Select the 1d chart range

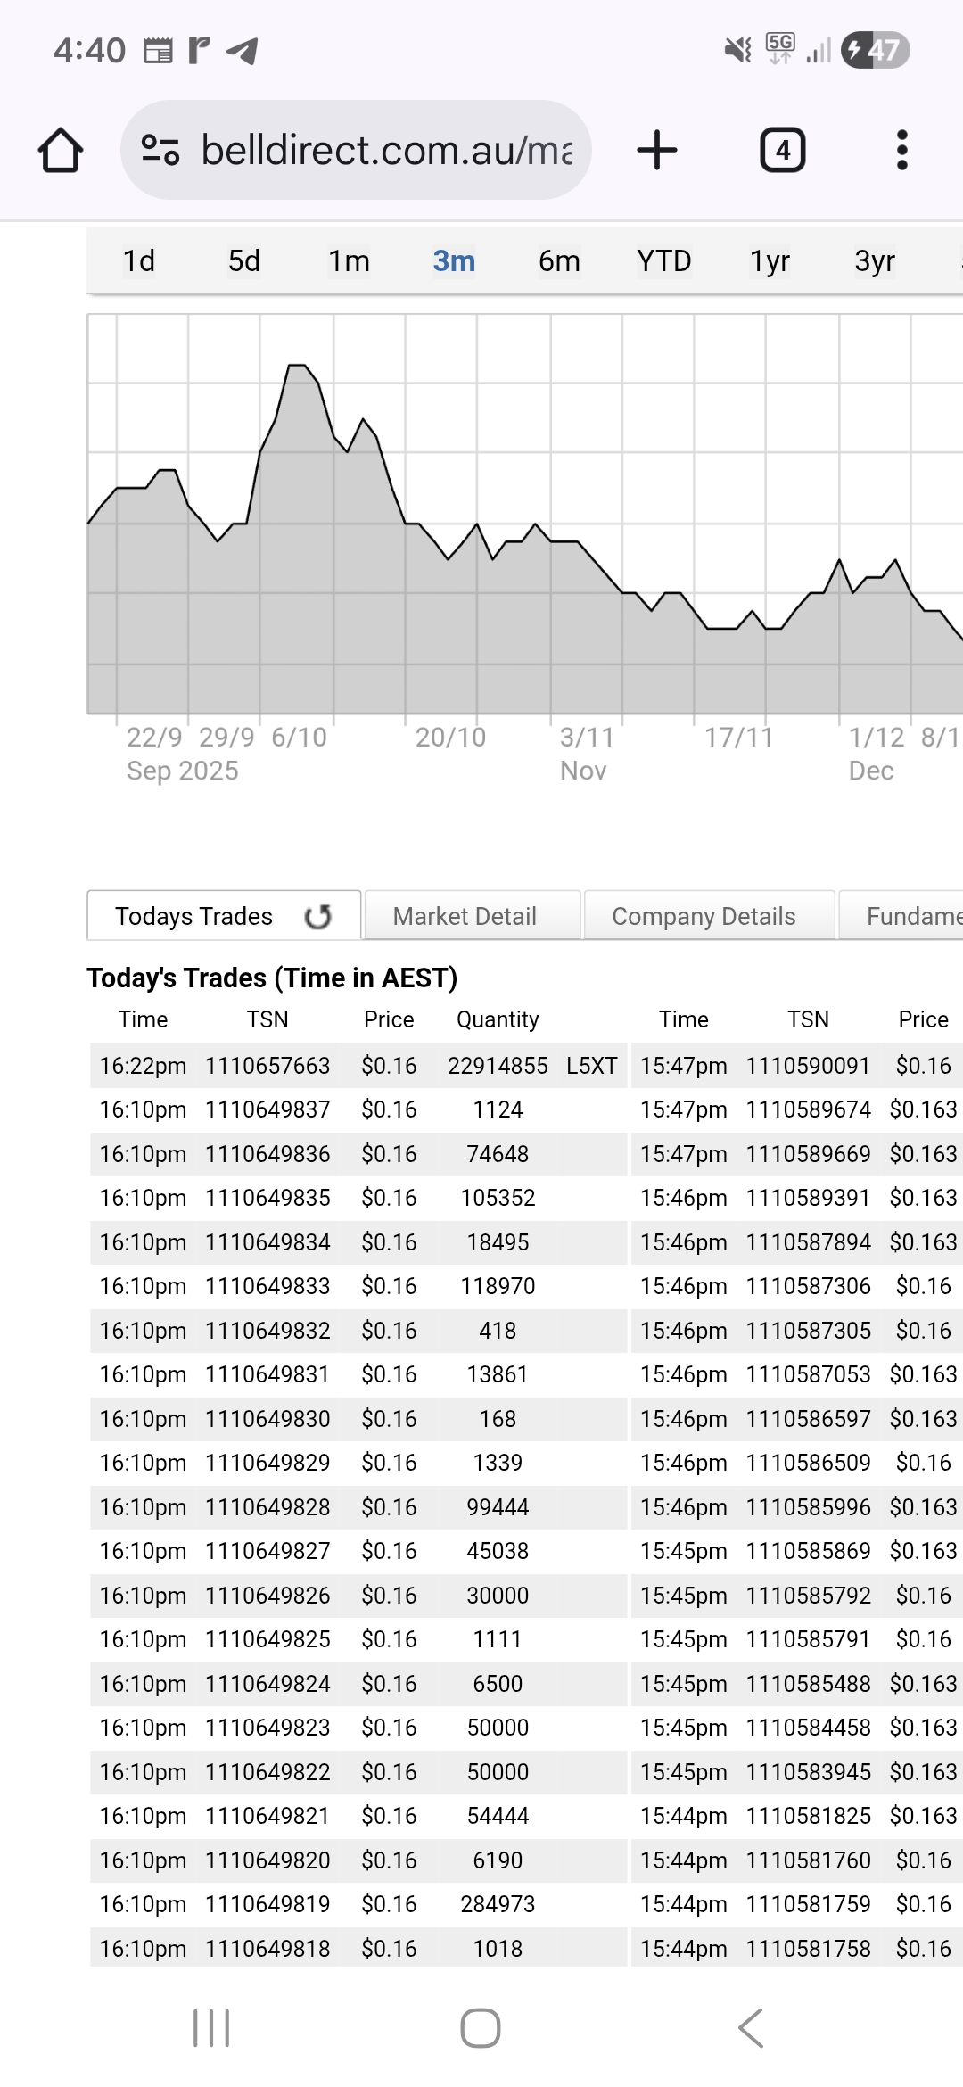[139, 261]
